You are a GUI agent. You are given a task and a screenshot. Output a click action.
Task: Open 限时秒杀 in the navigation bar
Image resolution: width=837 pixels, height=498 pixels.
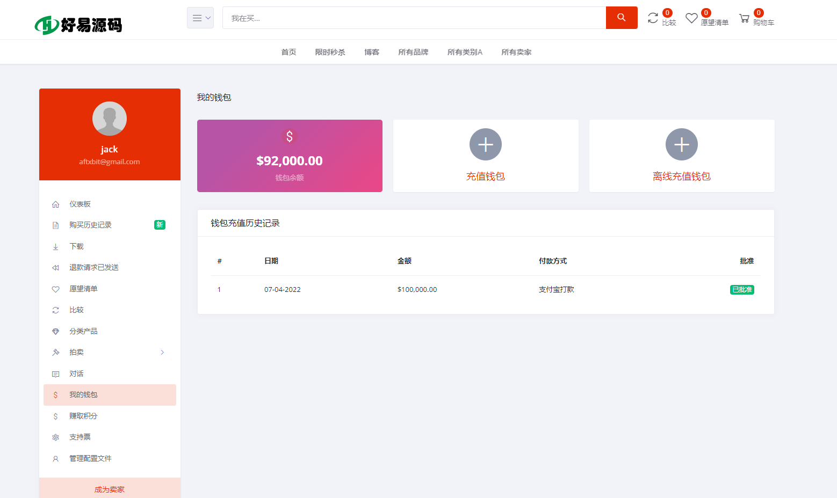pyautogui.click(x=330, y=52)
